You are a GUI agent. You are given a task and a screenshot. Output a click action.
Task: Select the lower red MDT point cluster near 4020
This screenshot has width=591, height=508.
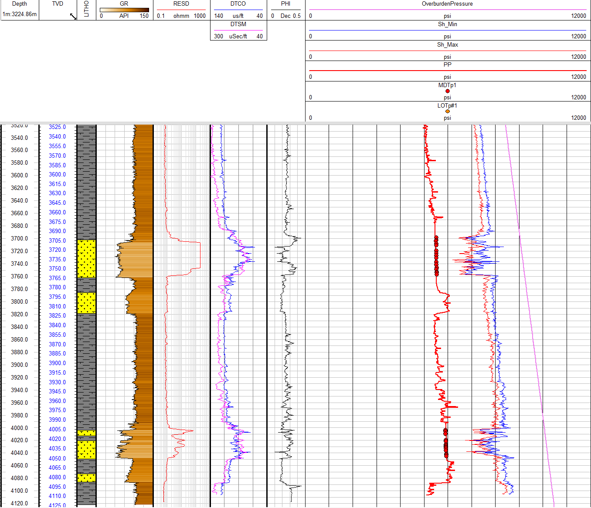pyautogui.click(x=445, y=443)
